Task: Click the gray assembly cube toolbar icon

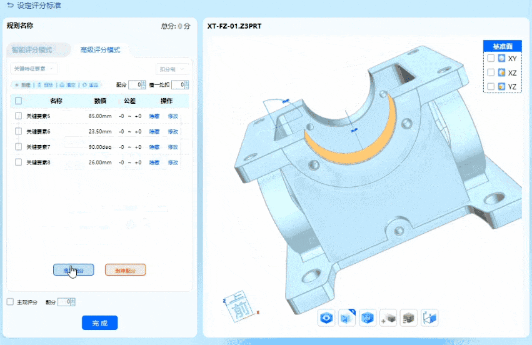Action: (x=408, y=318)
